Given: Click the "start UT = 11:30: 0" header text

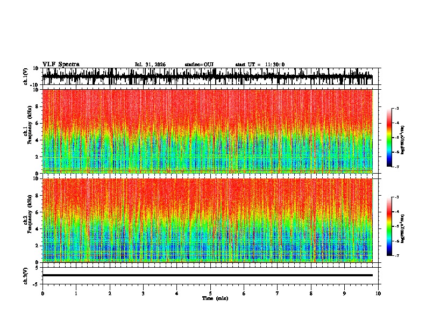Looking at the screenshot, I should click(x=260, y=65).
